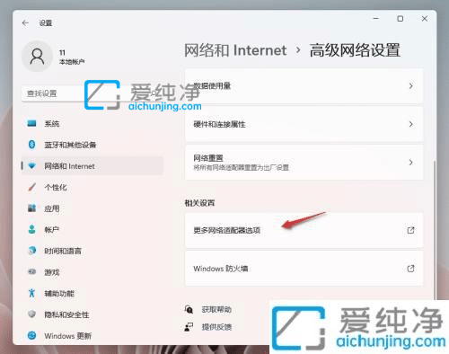449x354 pixels.
Task: Expand the 硬件和连接属性 chevron
Action: point(411,124)
